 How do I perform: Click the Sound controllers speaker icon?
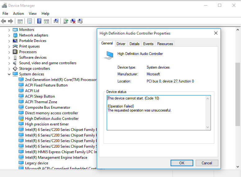pyautogui.click(x=15, y=63)
